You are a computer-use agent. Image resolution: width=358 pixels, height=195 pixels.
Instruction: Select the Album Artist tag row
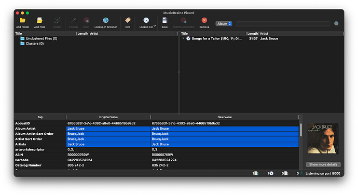pos(156,129)
